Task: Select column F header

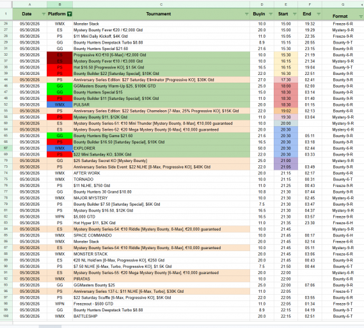Action: tap(310, 4)
